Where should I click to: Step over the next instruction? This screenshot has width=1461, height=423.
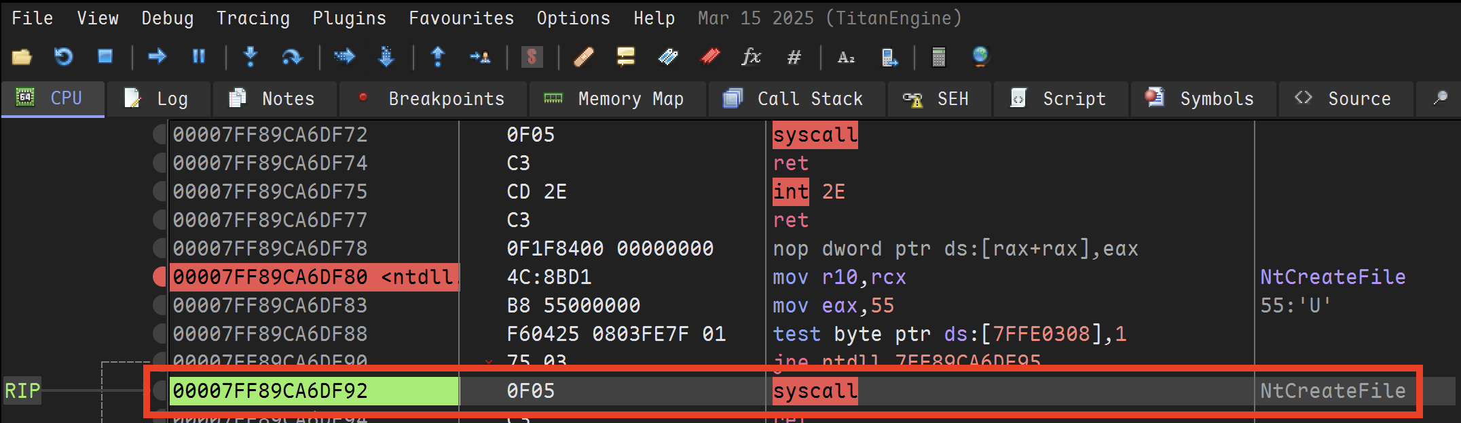point(292,57)
